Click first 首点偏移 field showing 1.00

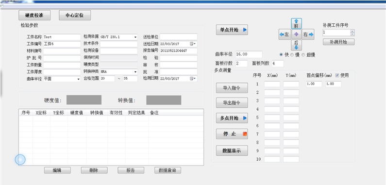click(x=314, y=84)
